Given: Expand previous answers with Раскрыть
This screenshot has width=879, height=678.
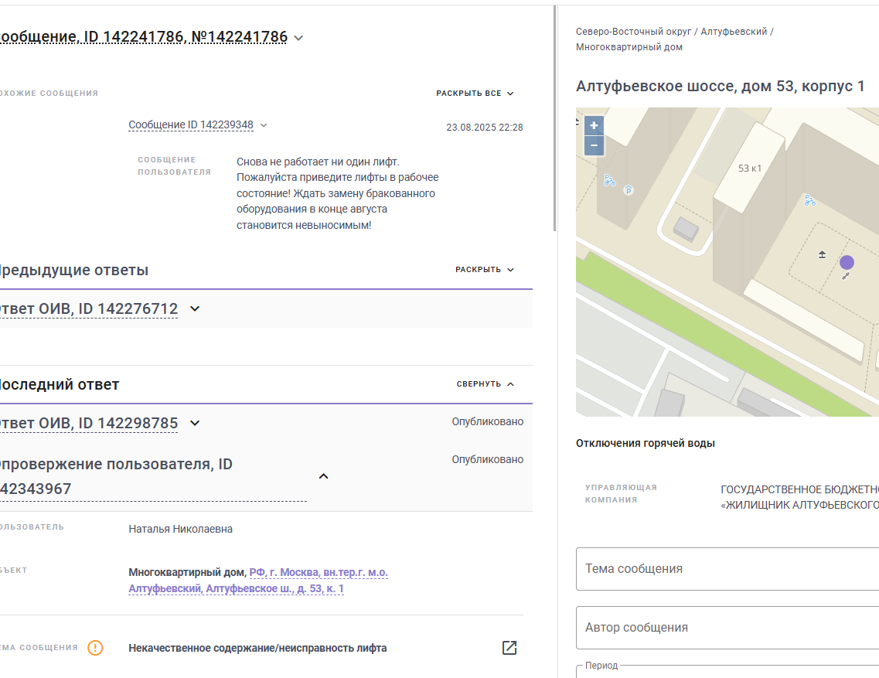Looking at the screenshot, I should point(485,270).
